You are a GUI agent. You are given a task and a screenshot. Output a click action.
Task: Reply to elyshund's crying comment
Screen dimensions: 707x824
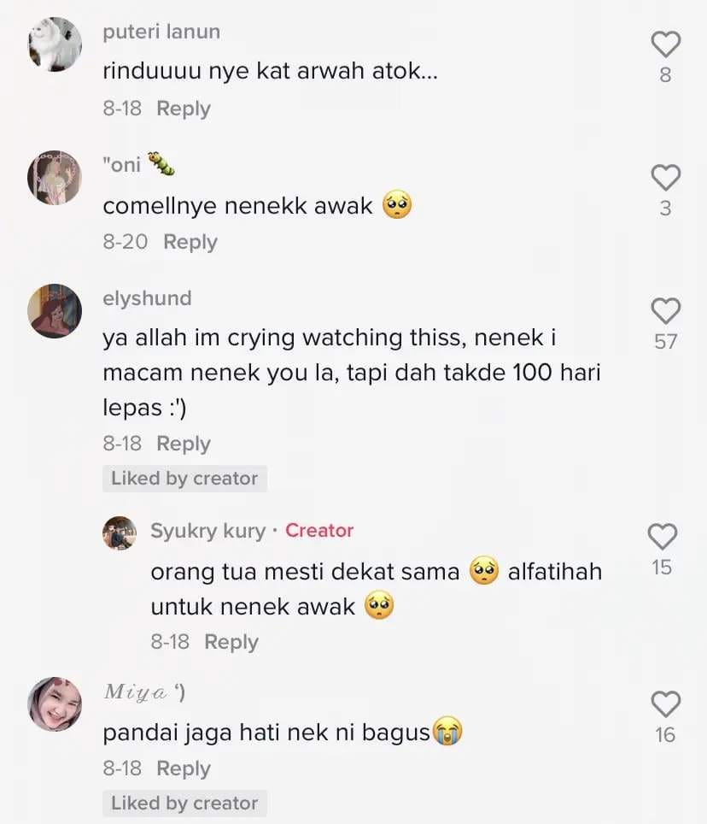184,444
